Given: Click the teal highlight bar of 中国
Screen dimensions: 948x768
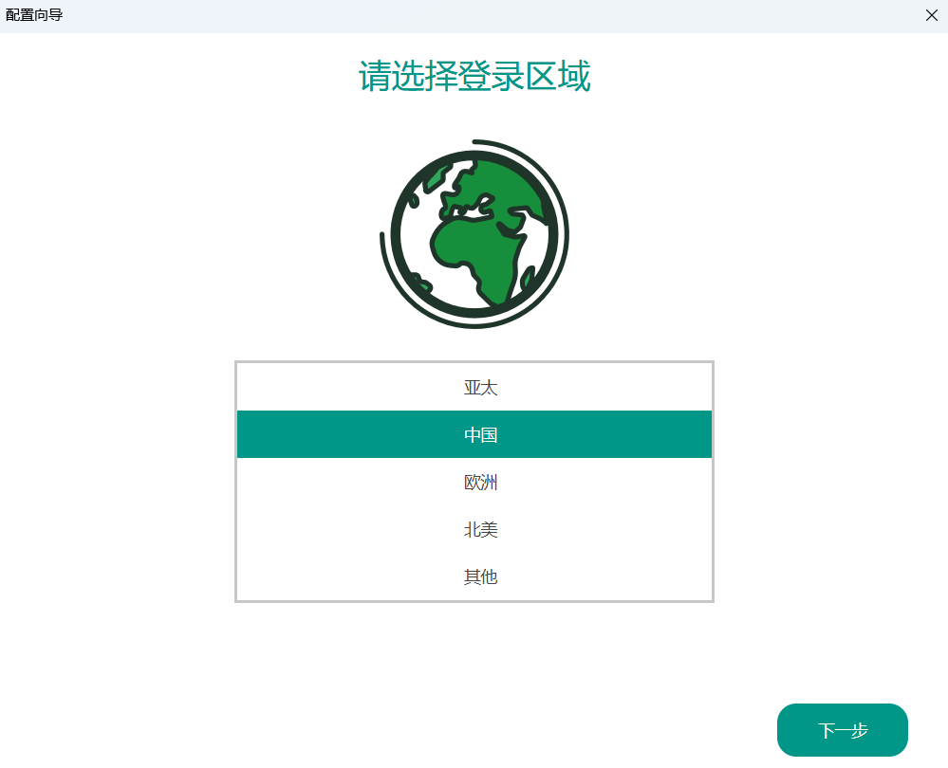Looking at the screenshot, I should [474, 434].
